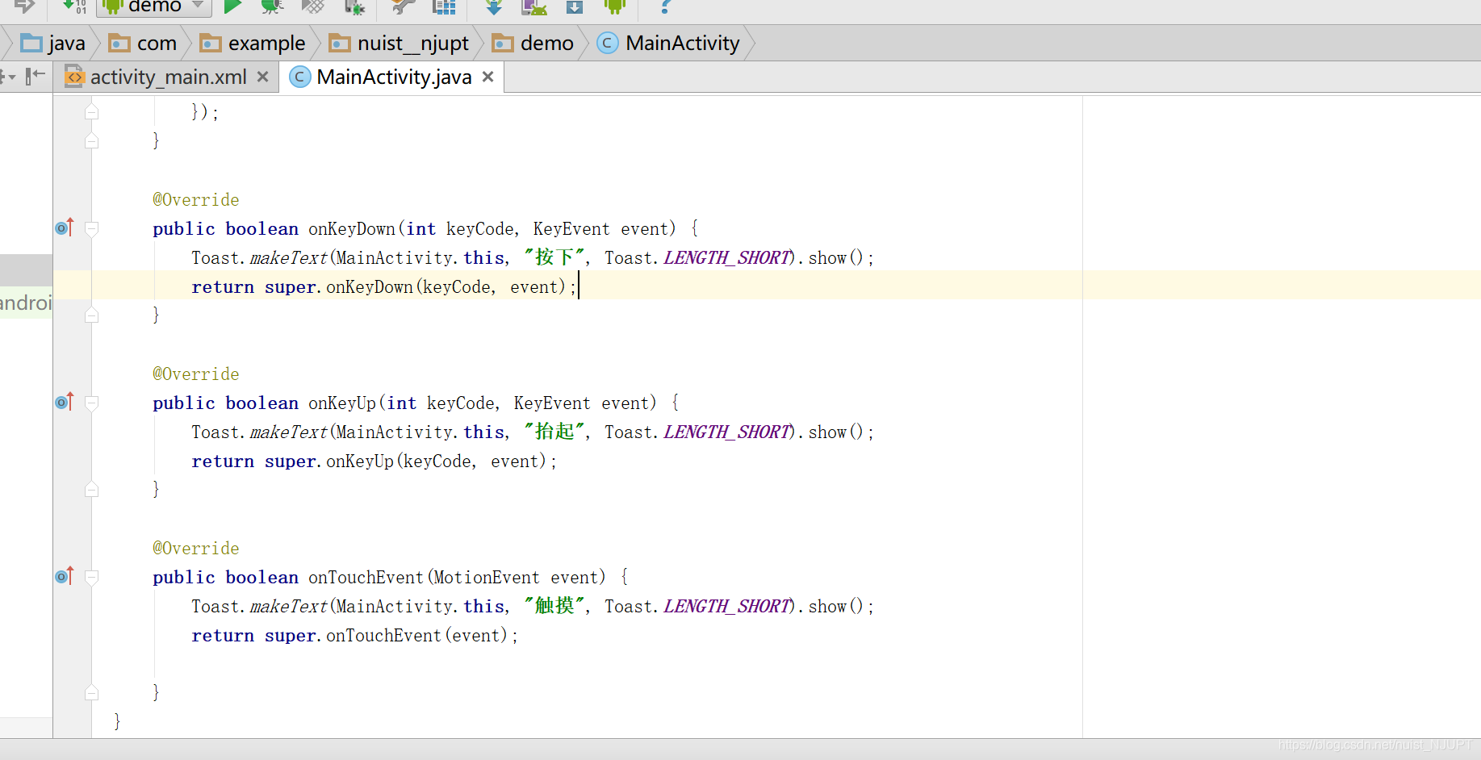Screen dimensions: 1481x760
Task: Click fold end marker closing onTouchEvent
Action: (92, 692)
